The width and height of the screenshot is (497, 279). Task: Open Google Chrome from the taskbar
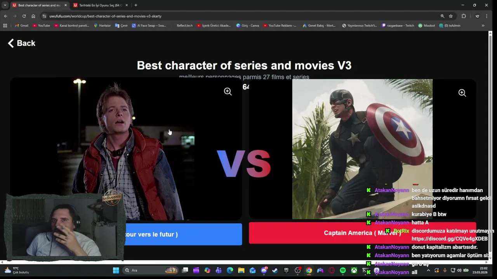tap(309, 270)
